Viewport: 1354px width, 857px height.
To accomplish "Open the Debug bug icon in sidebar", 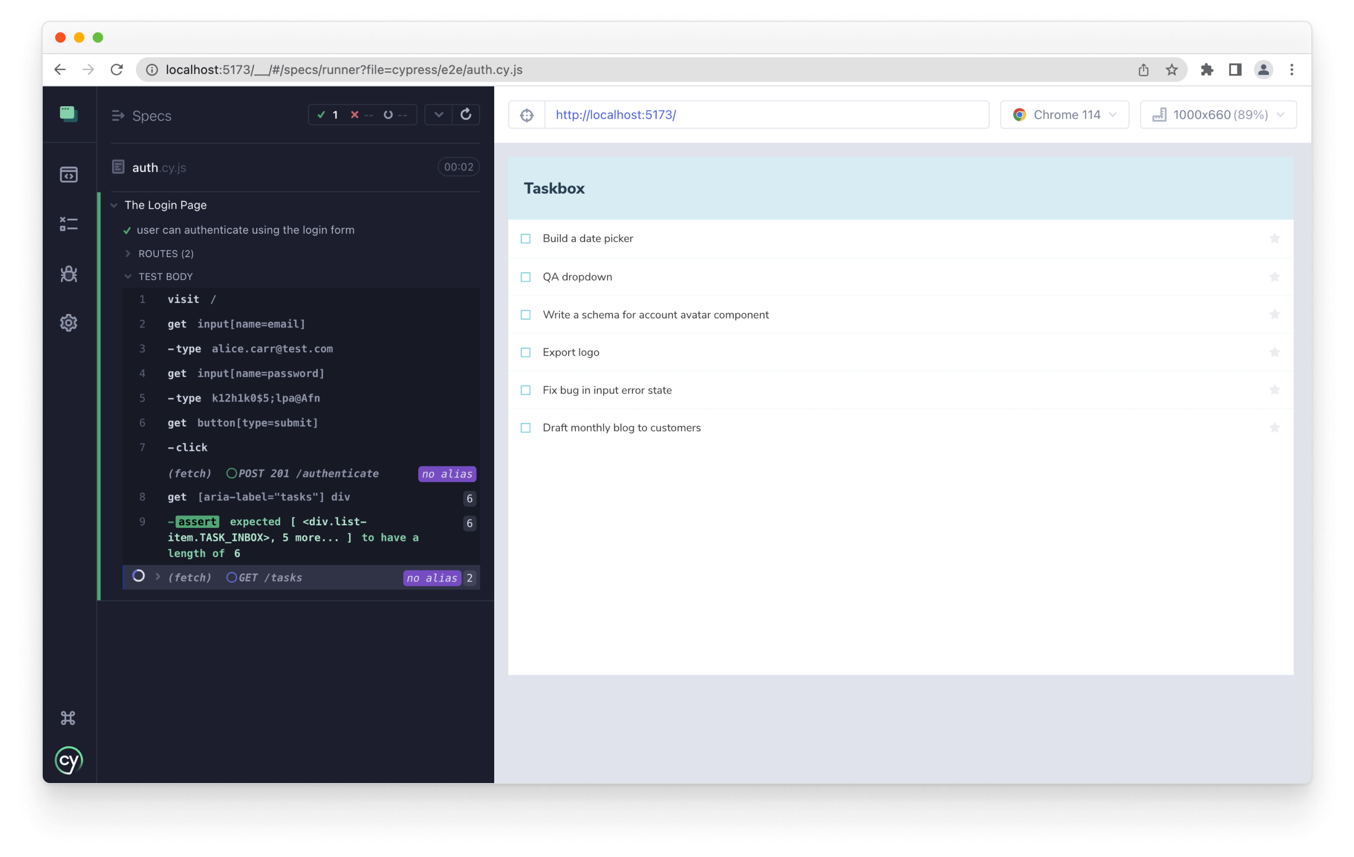I will (69, 274).
